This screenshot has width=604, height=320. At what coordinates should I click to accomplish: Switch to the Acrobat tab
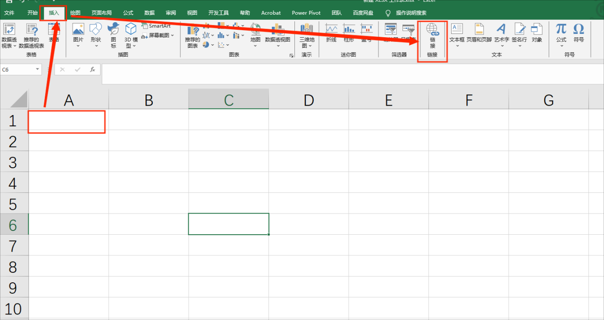[271, 13]
